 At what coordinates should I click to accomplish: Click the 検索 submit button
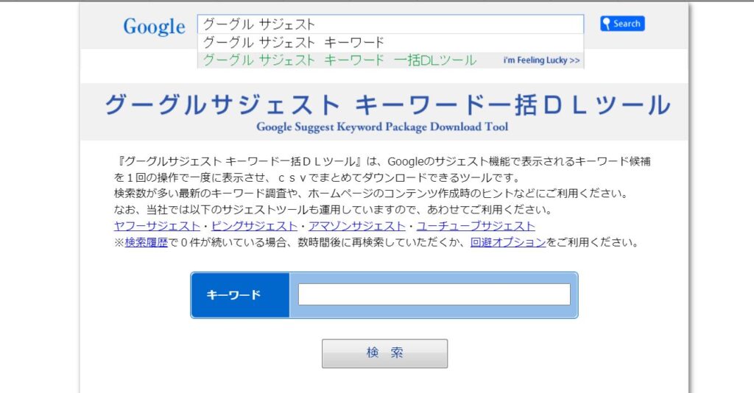[384, 353]
